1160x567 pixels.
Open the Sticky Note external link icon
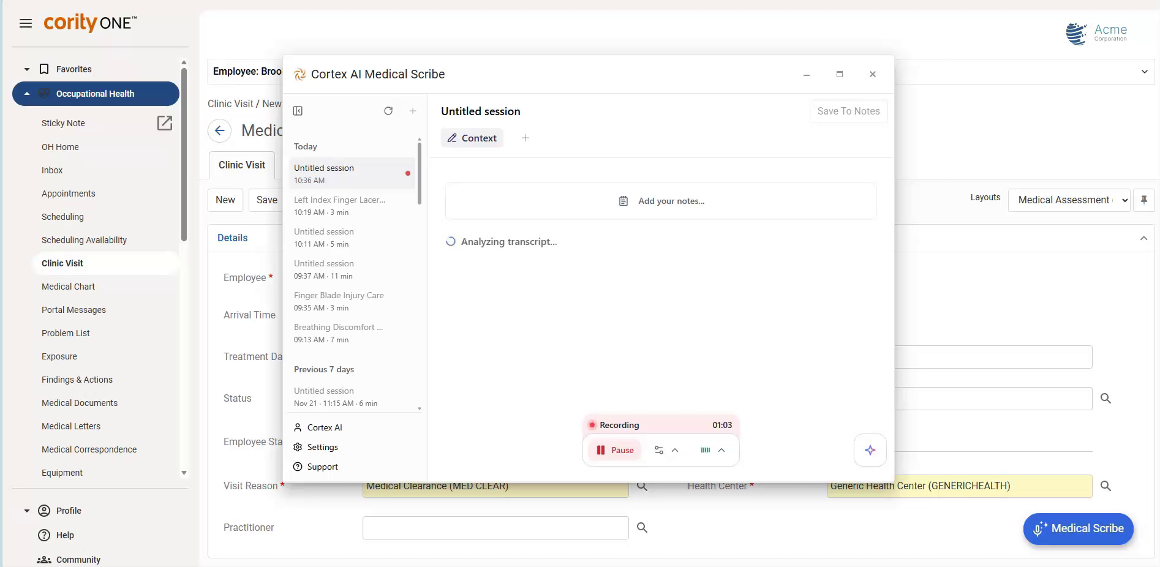(165, 123)
